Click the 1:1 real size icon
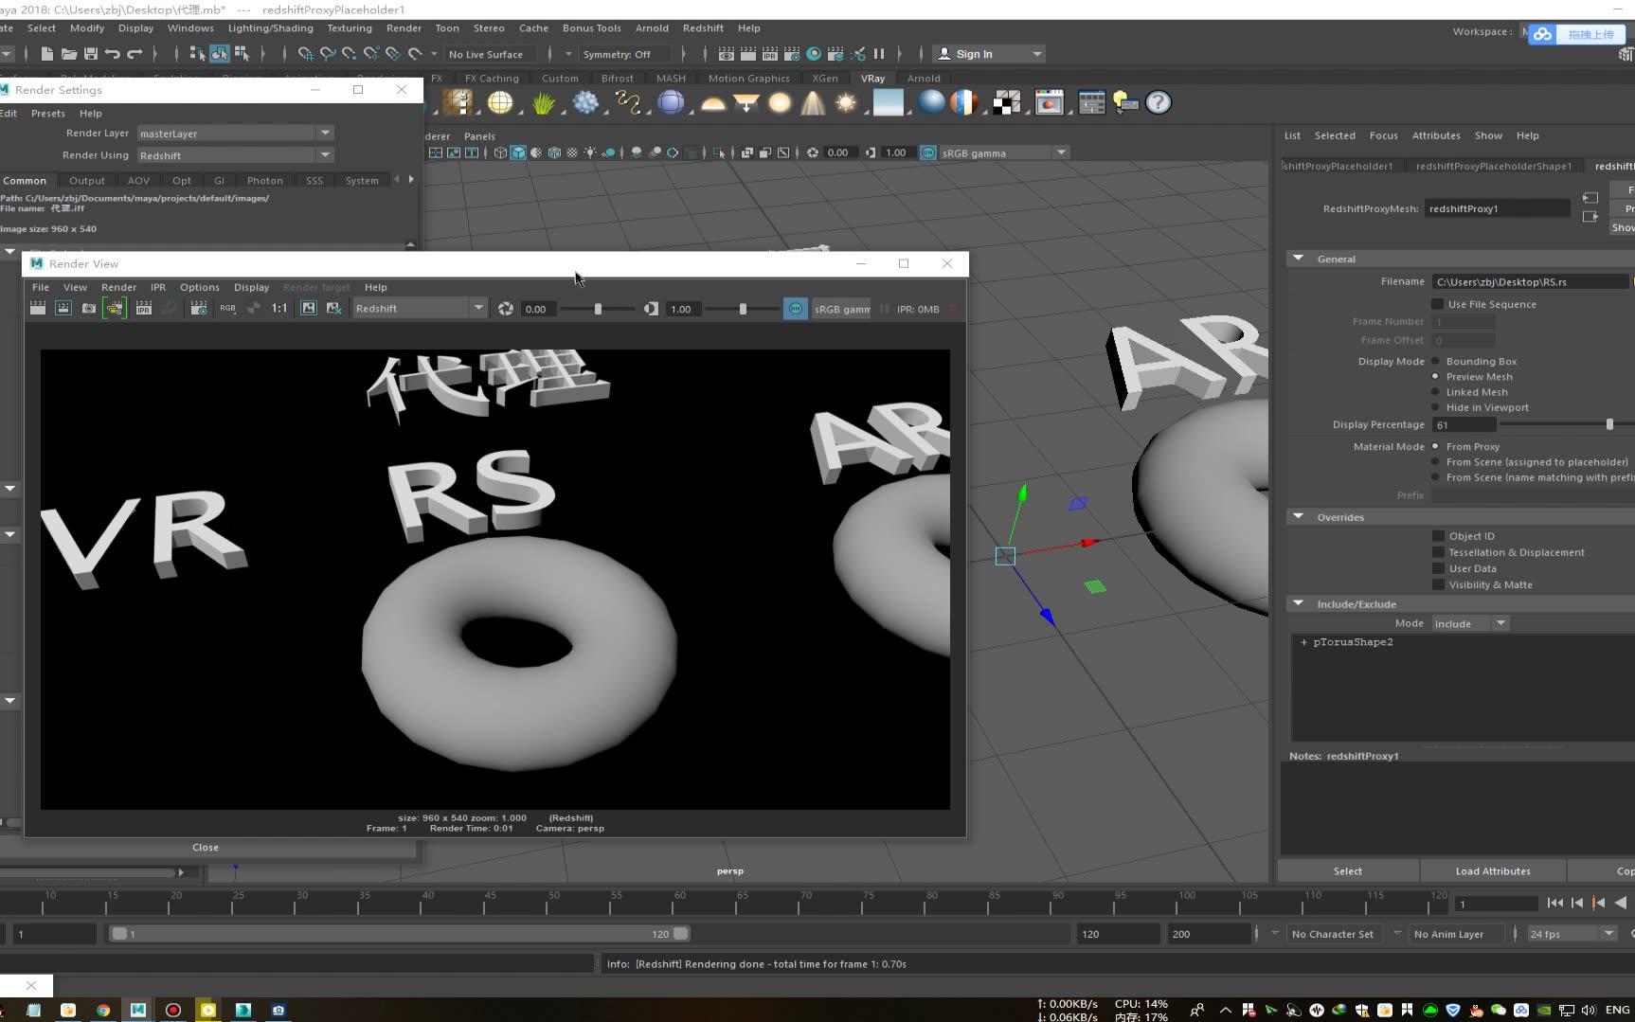Screen dimensions: 1635x1022 pyautogui.click(x=279, y=309)
